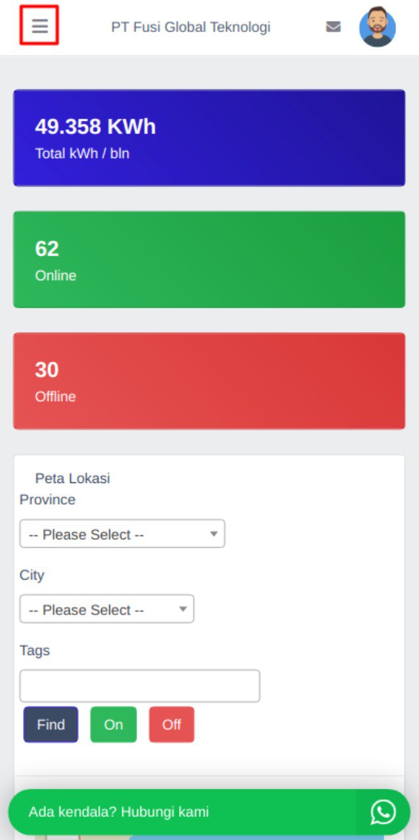Filter map with green On button
419x840 pixels.
click(x=113, y=724)
